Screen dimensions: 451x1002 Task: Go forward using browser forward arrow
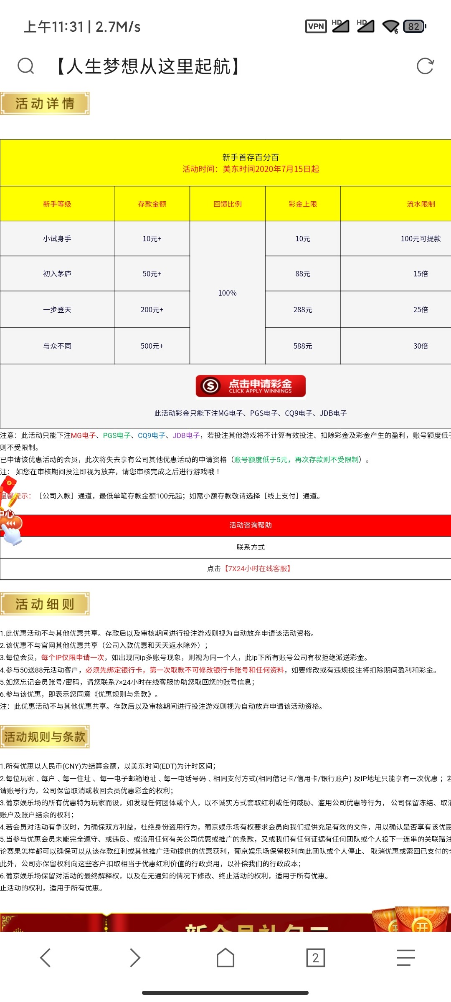135,957
